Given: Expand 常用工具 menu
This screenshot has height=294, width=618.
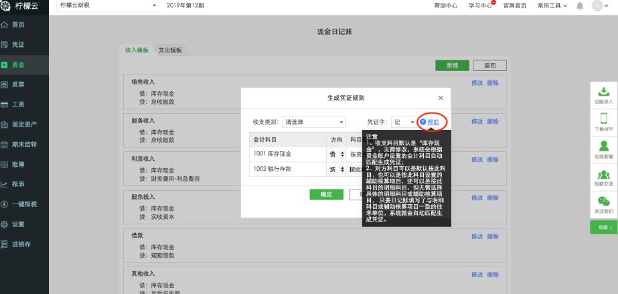Looking at the screenshot, I should coord(552,5).
